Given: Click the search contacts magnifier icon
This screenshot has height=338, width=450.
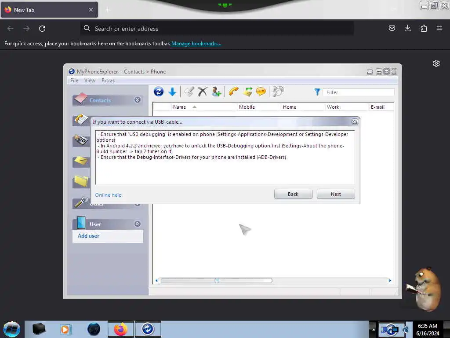Looking at the screenshot, I should [x=278, y=92].
